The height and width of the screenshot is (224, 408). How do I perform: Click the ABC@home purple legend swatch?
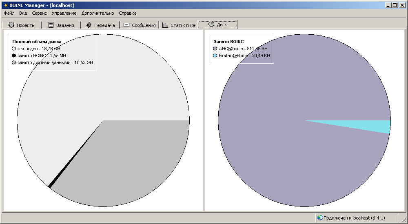tap(215, 48)
